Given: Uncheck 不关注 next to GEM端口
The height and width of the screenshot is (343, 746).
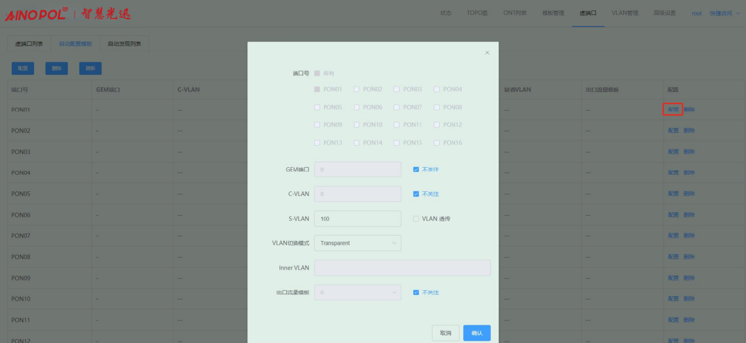Looking at the screenshot, I should 416,170.
